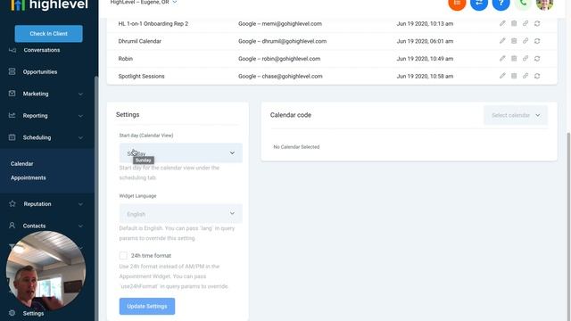Open Conversations in the sidebar
This screenshot has width=571, height=321.
click(x=42, y=50)
